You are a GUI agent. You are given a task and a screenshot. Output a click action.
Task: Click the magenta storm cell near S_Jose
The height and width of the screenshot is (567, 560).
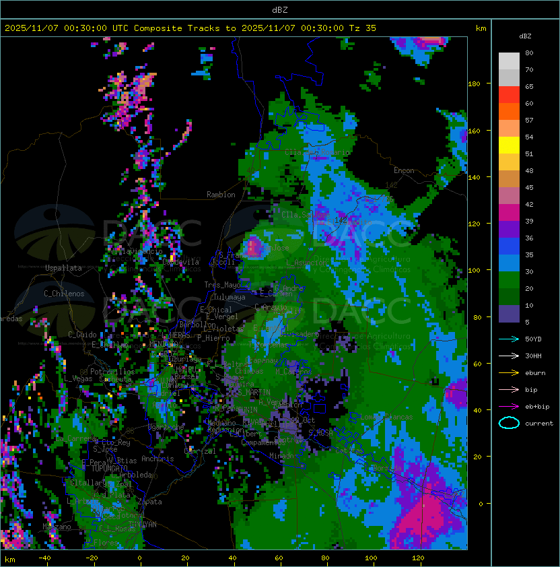pyautogui.click(x=254, y=246)
